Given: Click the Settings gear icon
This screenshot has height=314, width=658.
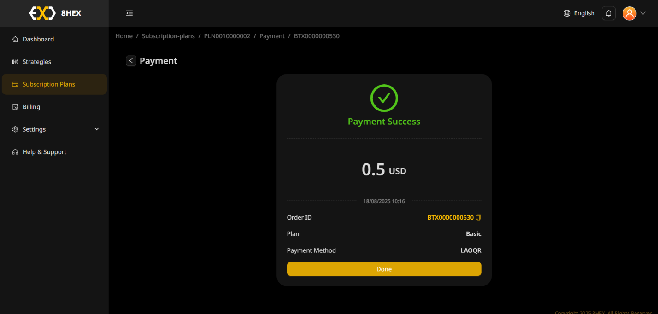Looking at the screenshot, I should pyautogui.click(x=15, y=129).
